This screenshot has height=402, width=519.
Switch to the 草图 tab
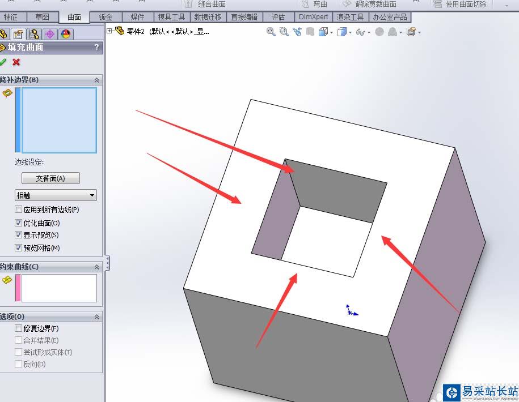tap(43, 17)
